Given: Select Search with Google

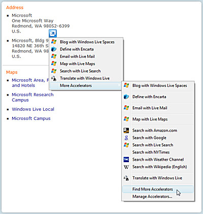Looking at the screenshot, I should pos(158,138).
